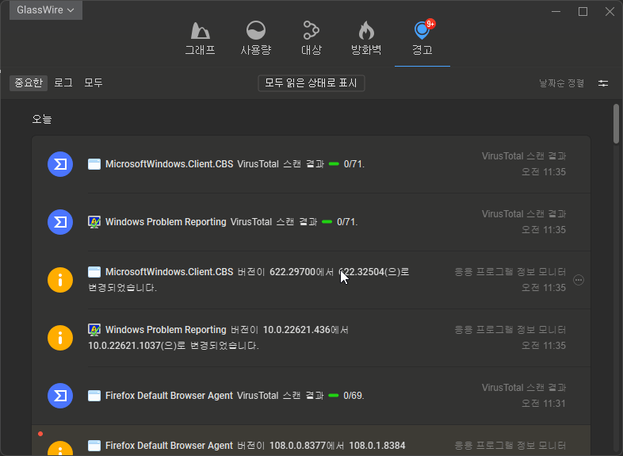Screen dimensions: 623x456
Task: Close the GlassWire window
Action: [610, 12]
